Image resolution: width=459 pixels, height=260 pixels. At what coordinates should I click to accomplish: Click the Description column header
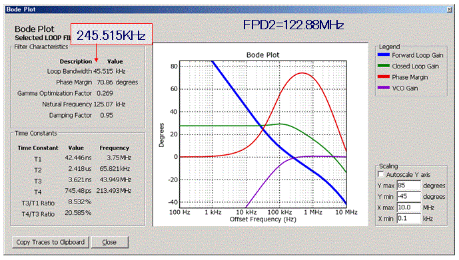point(76,62)
